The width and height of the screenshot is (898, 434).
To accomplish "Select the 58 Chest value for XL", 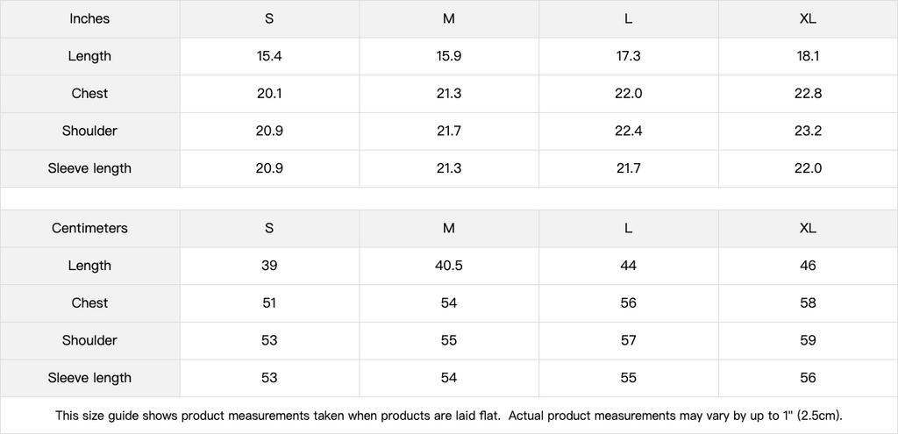I will coord(808,303).
